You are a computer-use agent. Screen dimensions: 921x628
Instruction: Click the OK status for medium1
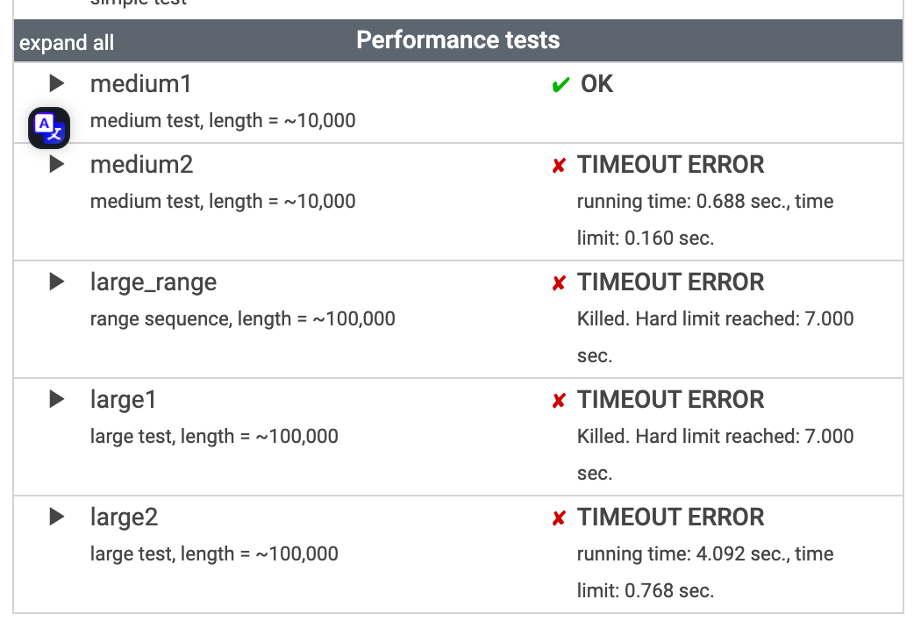pos(596,84)
